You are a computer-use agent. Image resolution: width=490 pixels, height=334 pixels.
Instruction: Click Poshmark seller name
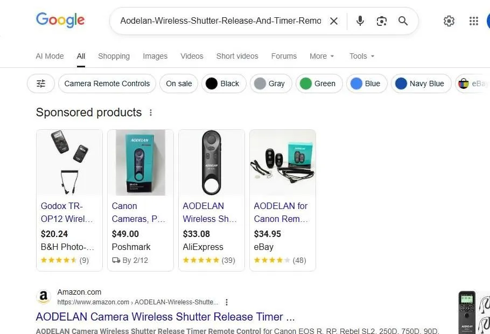tap(131, 247)
